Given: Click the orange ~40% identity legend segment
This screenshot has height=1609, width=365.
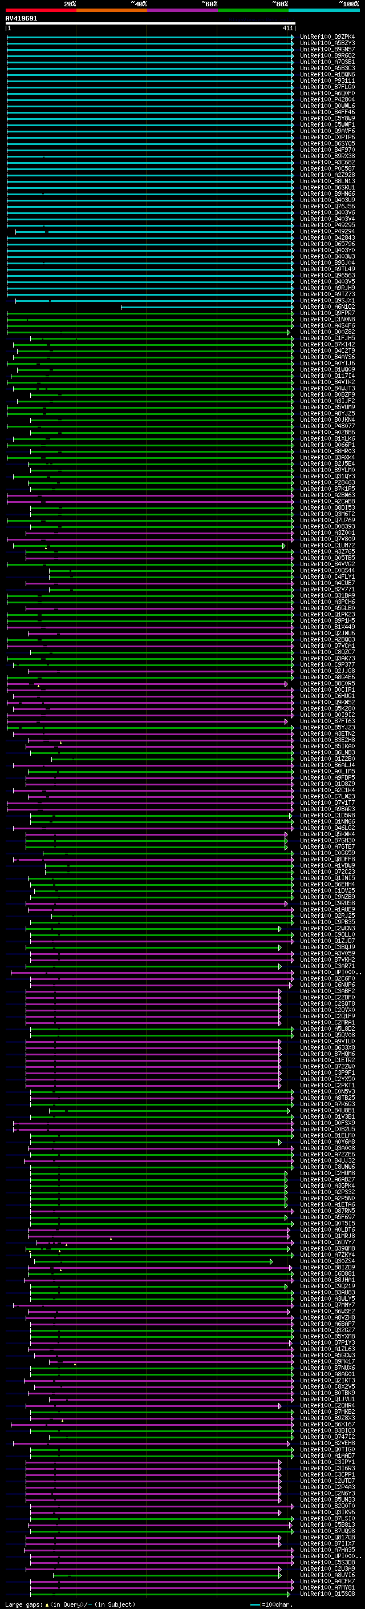Looking at the screenshot, I should 111,10.
